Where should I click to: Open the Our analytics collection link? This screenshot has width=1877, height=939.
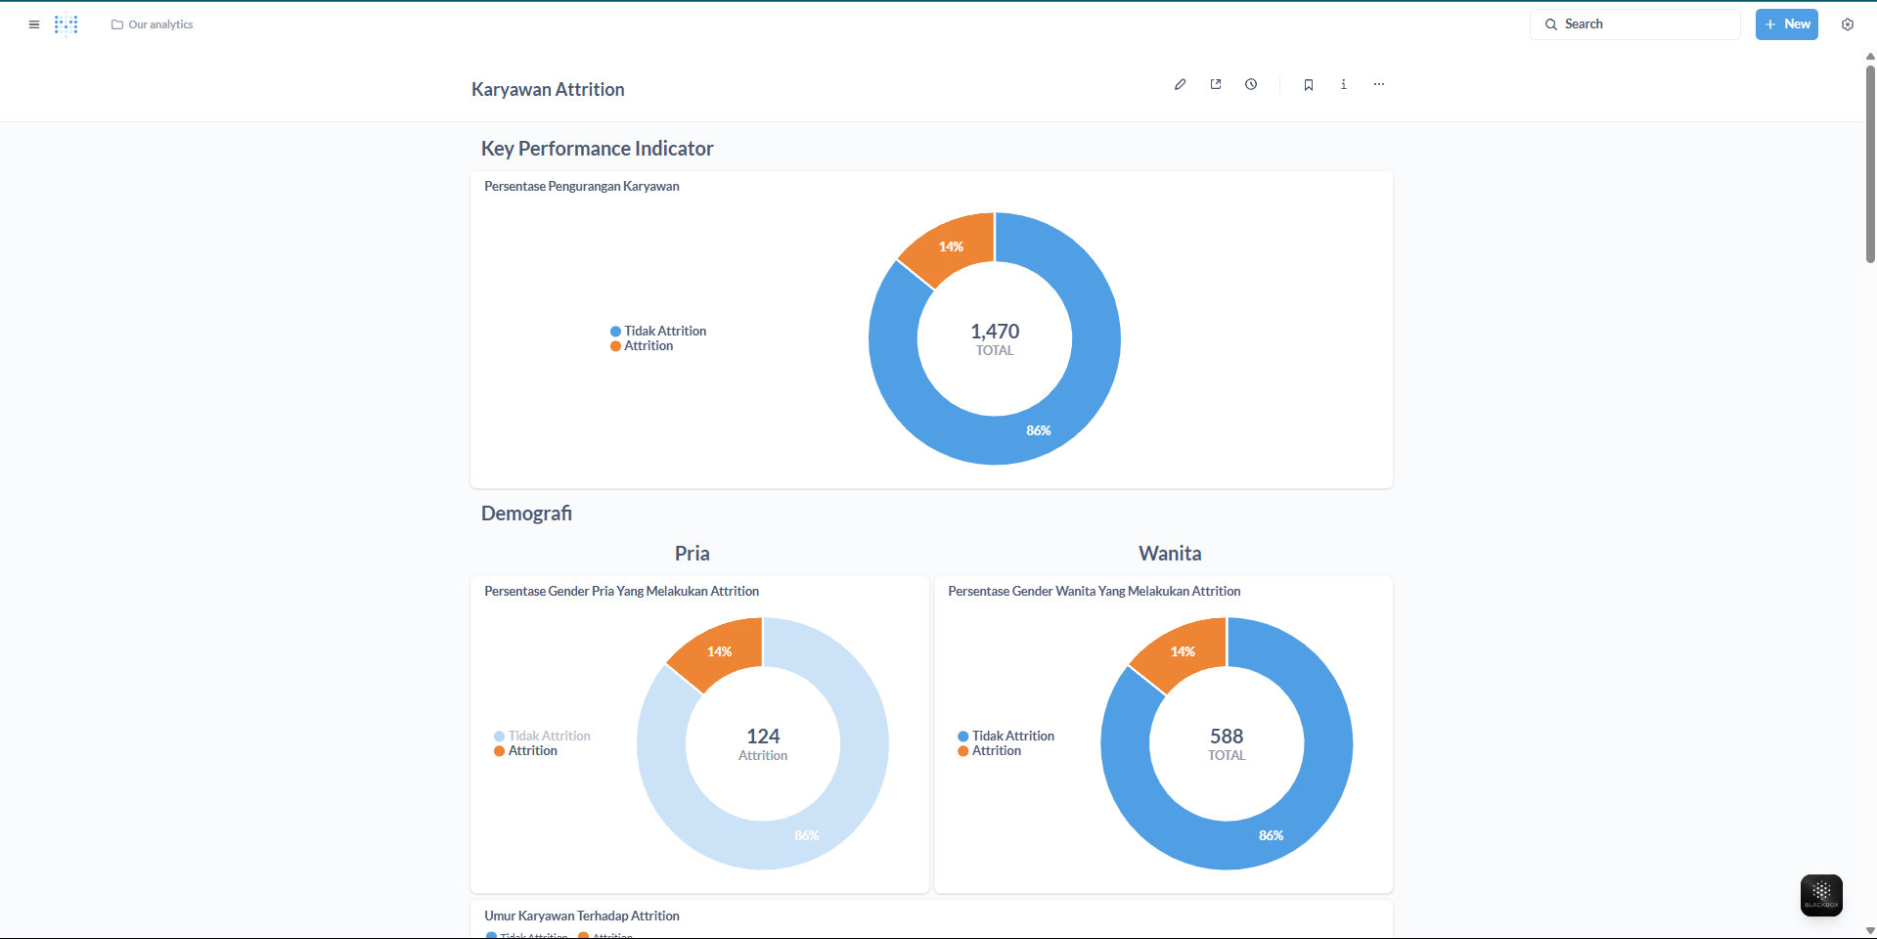[x=153, y=24]
